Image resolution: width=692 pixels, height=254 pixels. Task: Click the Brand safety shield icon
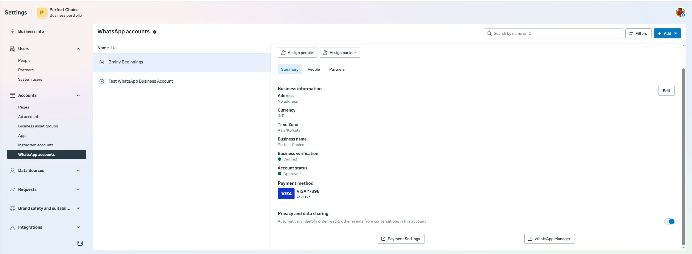coord(13,208)
